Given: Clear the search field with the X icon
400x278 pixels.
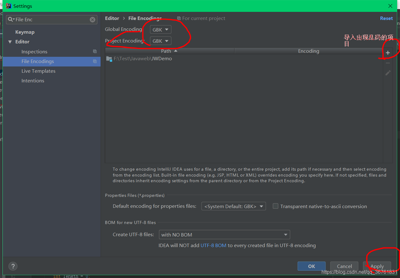Looking at the screenshot, I should coord(93,19).
